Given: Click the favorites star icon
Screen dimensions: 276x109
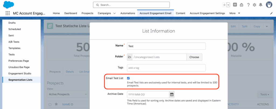Looking at the screenshot, I should point(224,5).
